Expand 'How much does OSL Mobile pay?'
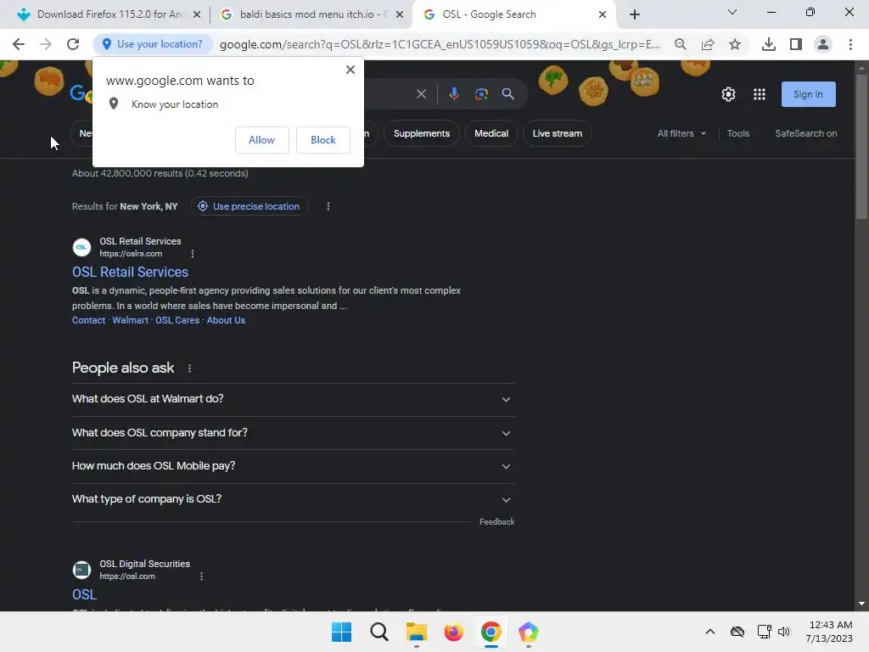The image size is (869, 652). (293, 466)
